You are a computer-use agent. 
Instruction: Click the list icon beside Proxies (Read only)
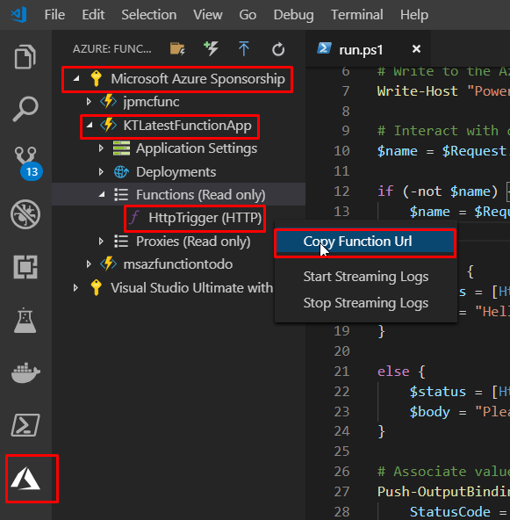121,241
